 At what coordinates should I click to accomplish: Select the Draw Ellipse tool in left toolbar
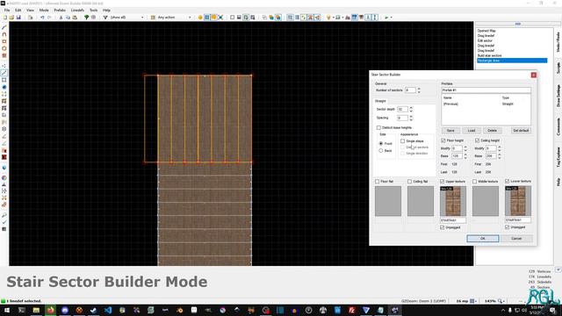point(4,48)
